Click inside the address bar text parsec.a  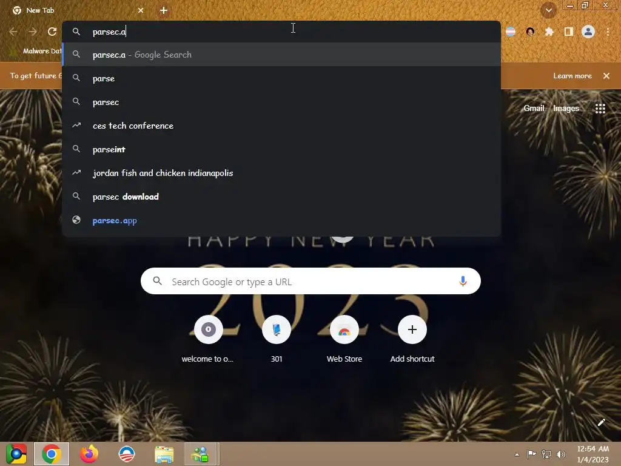(109, 32)
